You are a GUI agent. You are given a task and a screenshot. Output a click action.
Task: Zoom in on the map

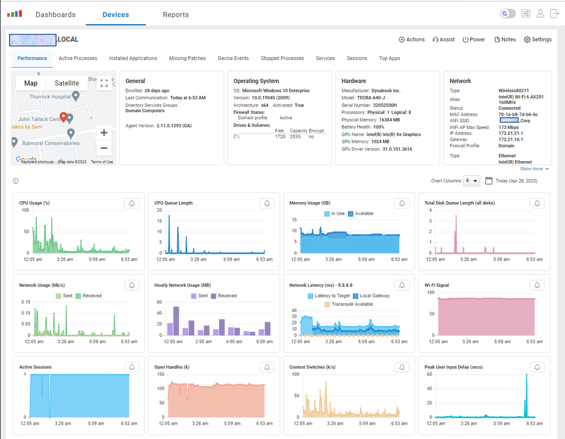[x=104, y=133]
